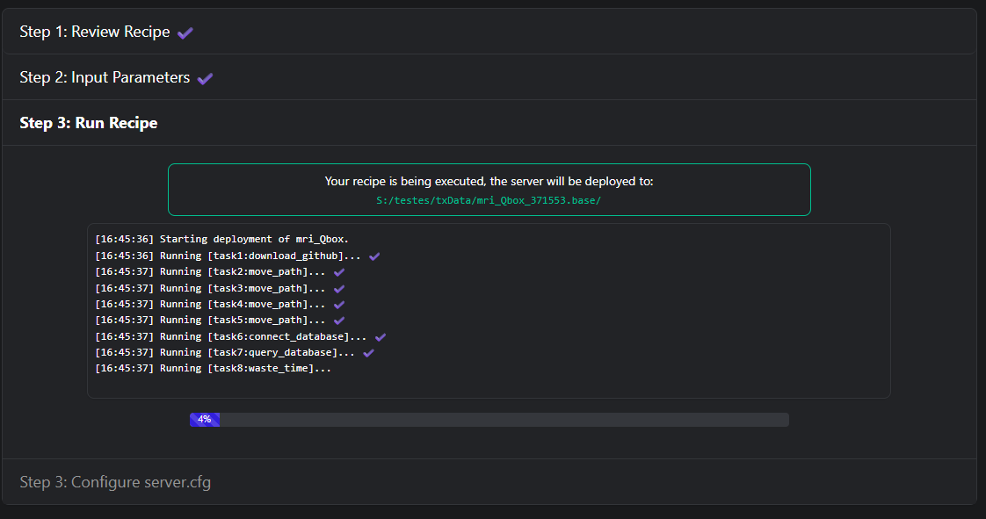Click the deployment progress bar track
The width and height of the screenshot is (986, 519).
[501, 420]
